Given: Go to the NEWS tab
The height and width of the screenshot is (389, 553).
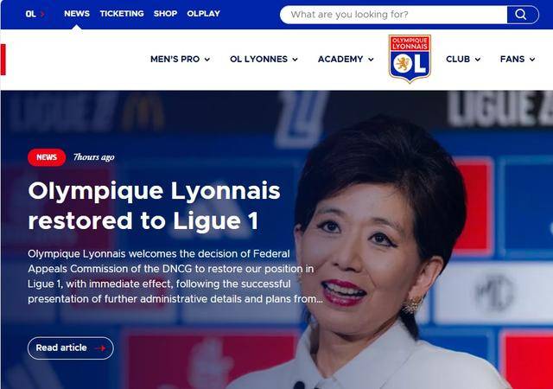Looking at the screenshot, I should 77,14.
